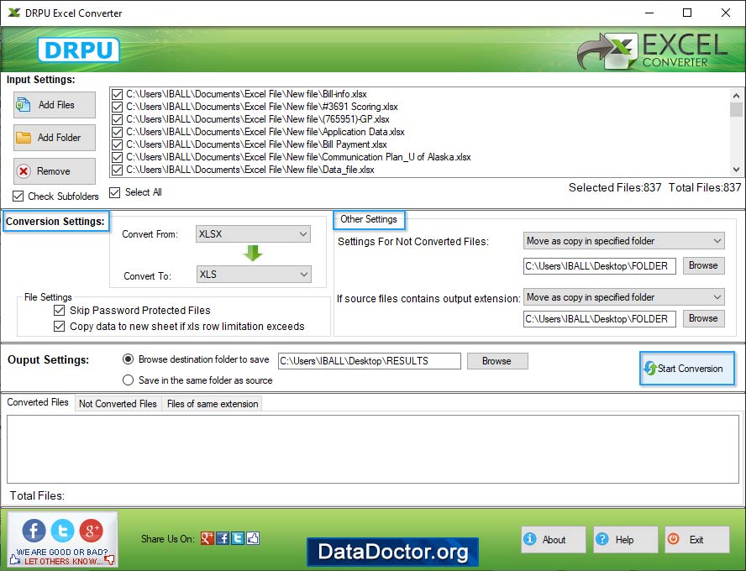Switch to the Converted Files tab

click(x=38, y=402)
